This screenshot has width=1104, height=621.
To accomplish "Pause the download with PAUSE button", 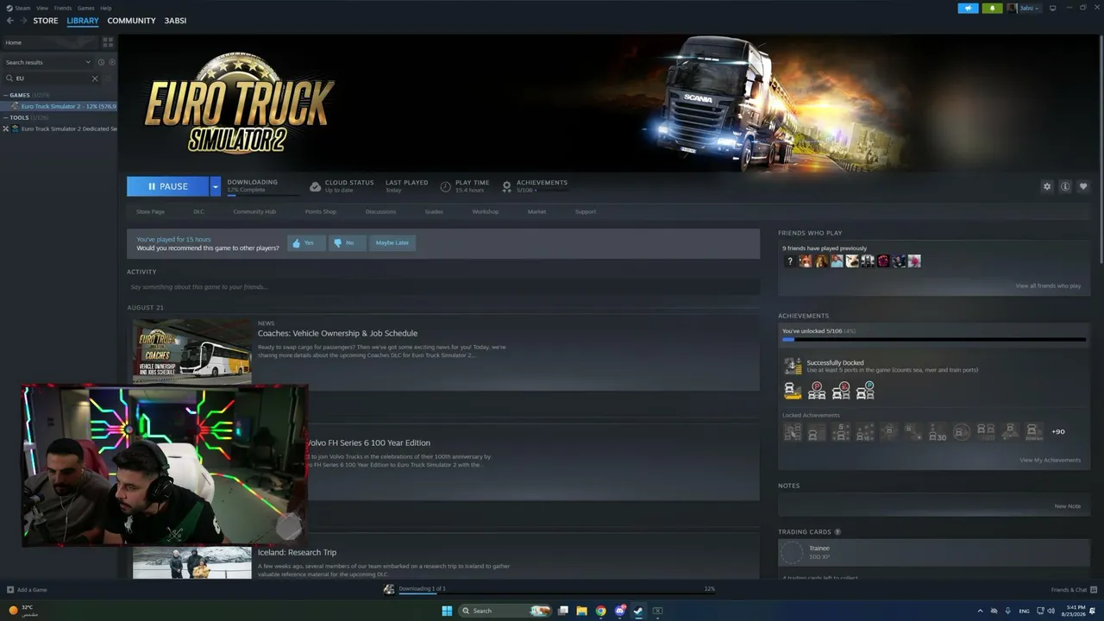I will (x=167, y=186).
